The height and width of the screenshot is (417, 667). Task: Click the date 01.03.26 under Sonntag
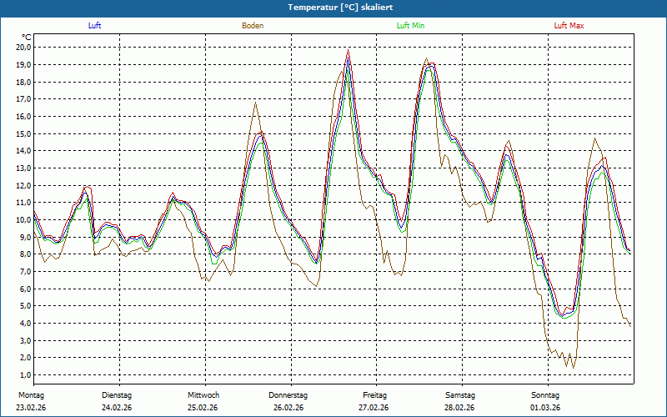pos(546,408)
